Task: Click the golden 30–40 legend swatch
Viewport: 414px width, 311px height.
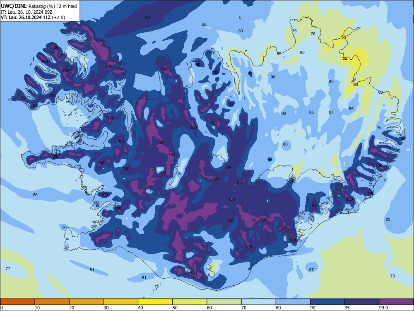Action: pos(121,302)
